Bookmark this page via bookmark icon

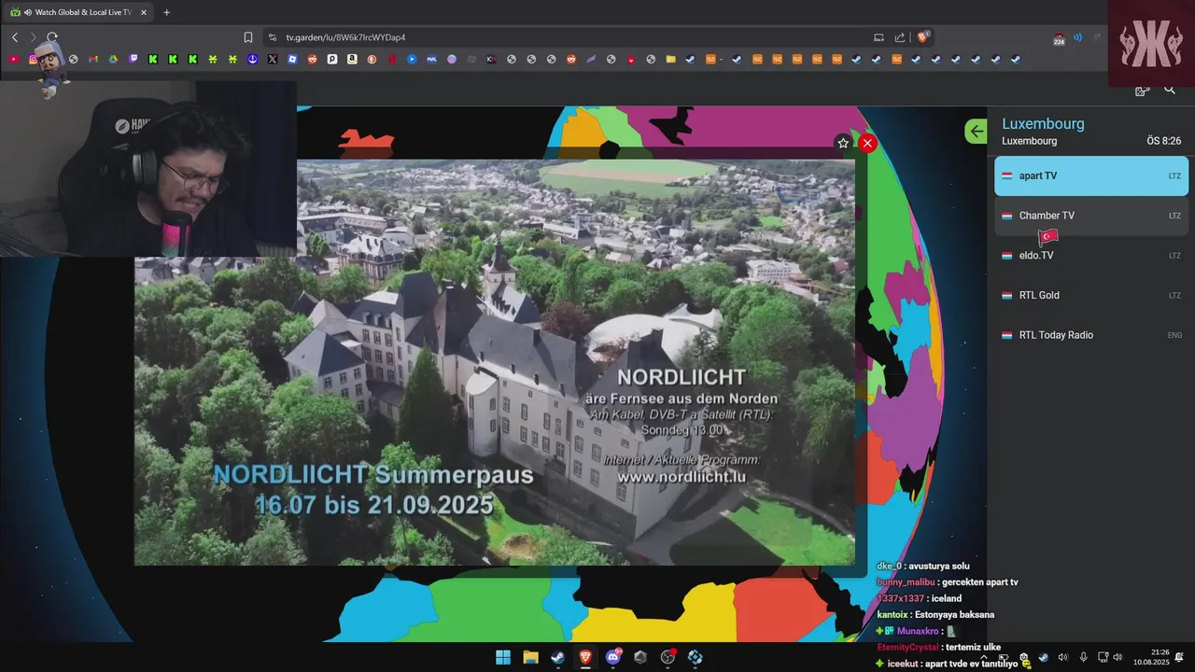(x=248, y=37)
